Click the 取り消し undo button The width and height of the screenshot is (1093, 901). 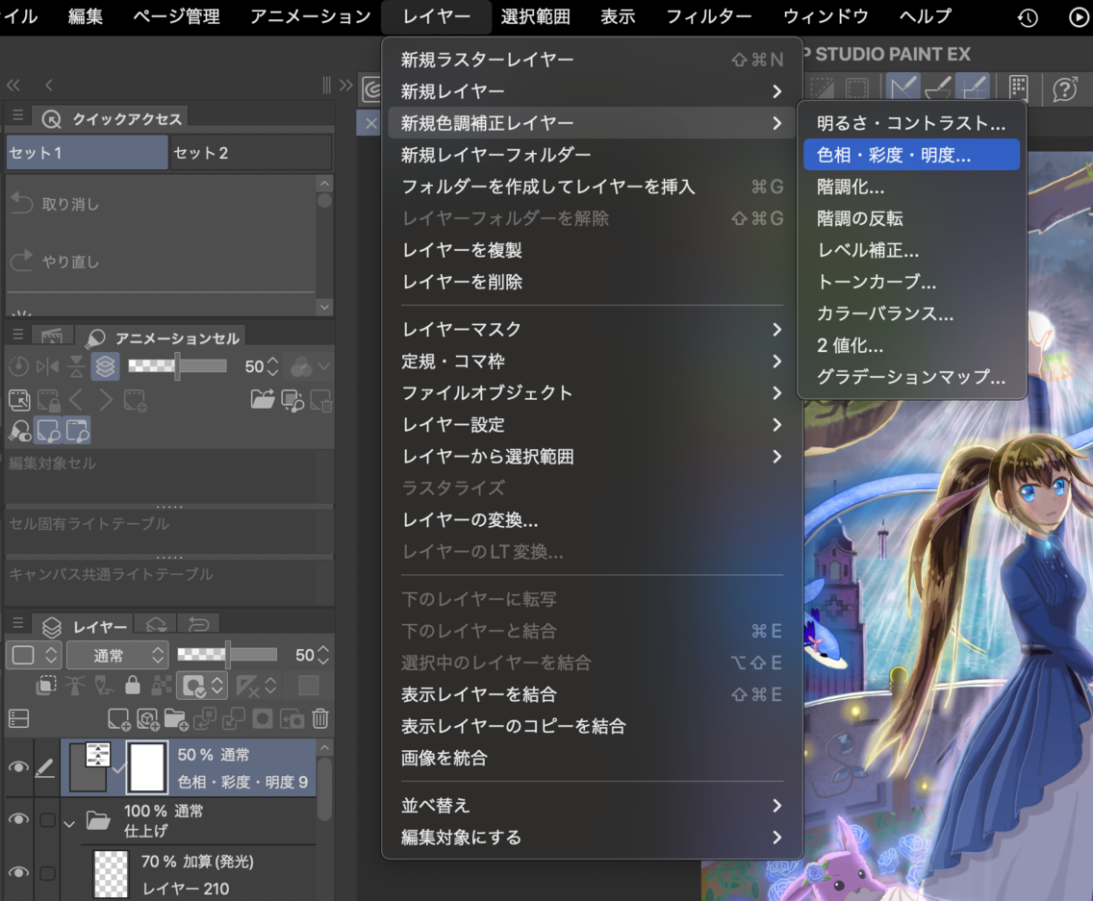[x=161, y=204]
